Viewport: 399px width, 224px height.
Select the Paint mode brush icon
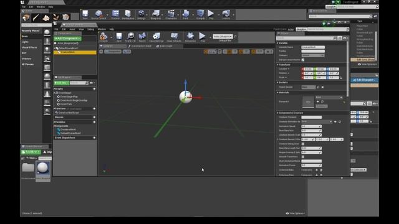tap(36, 17)
